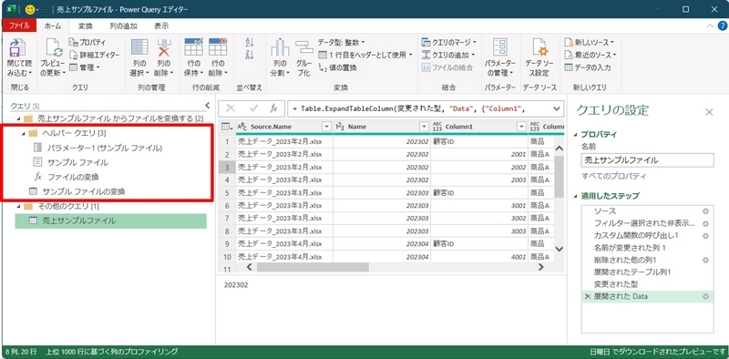This screenshot has width=729, height=359.
Task: Switch to the 変換 tab
Action: tap(85, 26)
